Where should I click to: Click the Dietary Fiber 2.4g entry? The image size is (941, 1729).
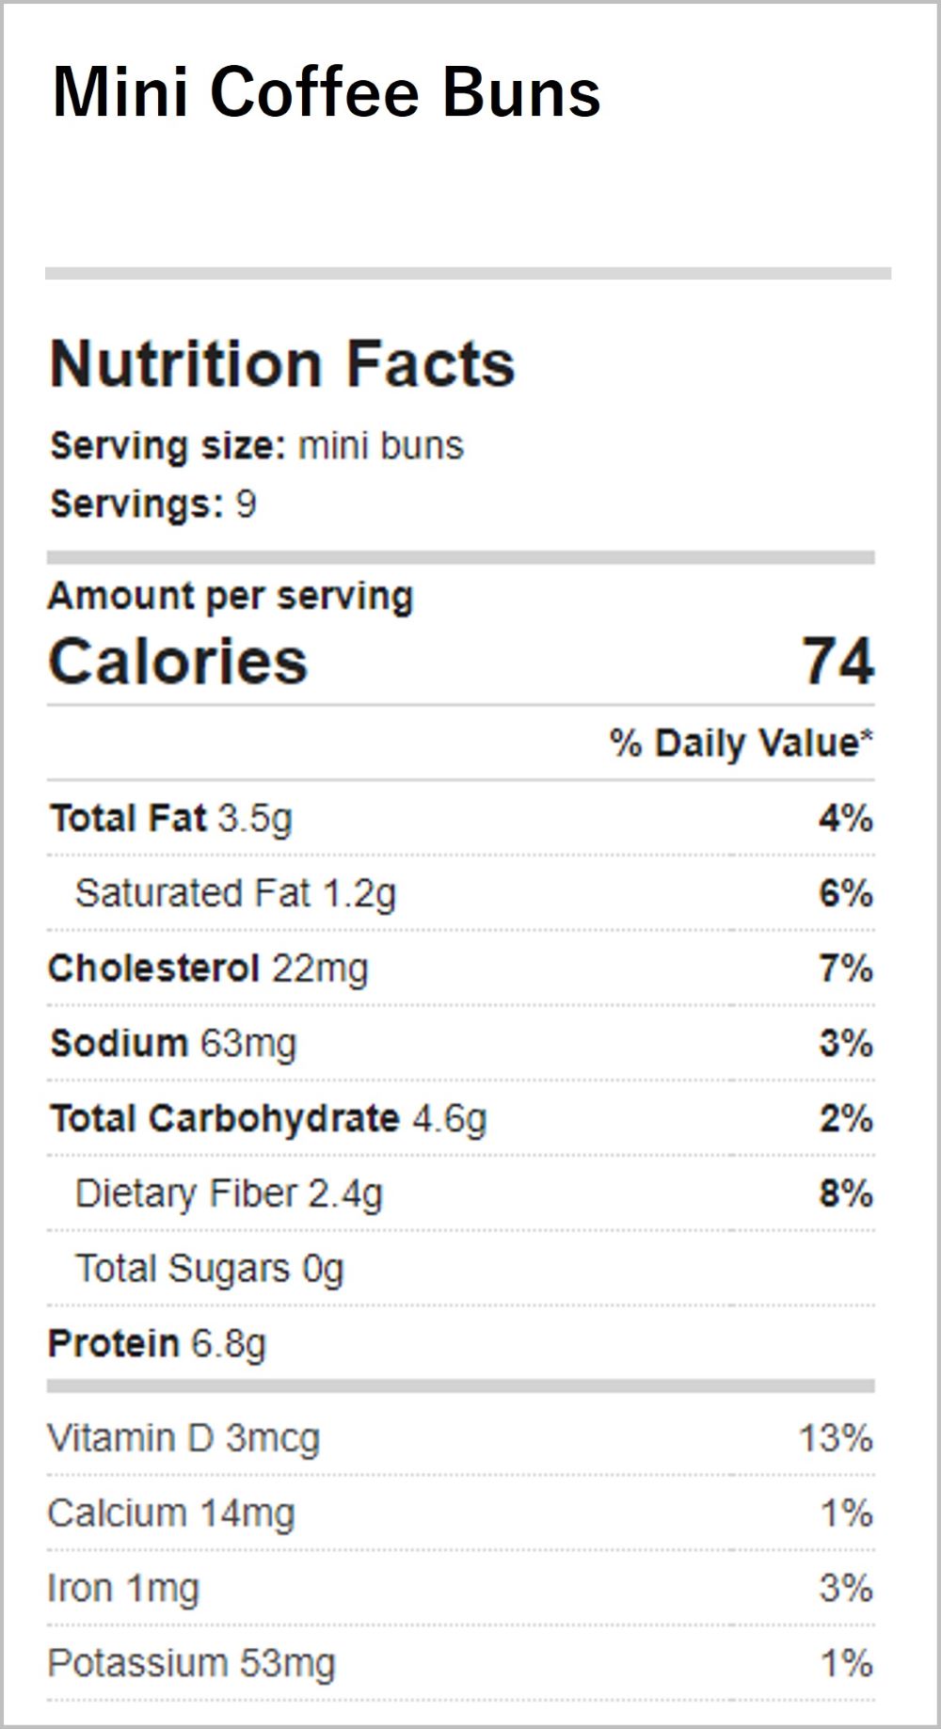(229, 1193)
